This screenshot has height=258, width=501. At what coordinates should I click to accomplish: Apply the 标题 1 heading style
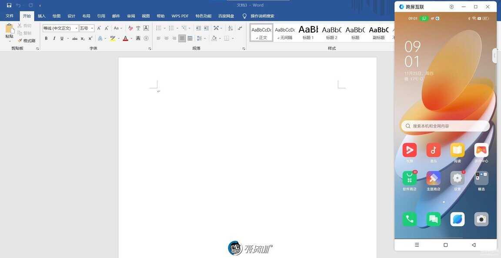pyautogui.click(x=308, y=33)
